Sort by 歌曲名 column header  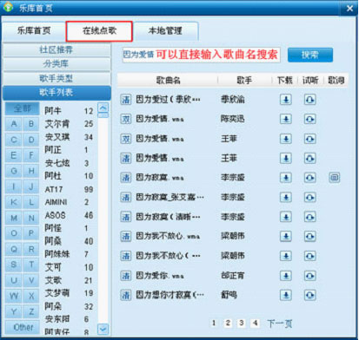click(168, 80)
